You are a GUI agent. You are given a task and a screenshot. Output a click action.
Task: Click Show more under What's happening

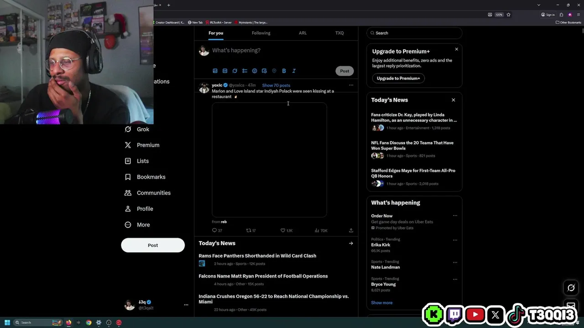pos(381,303)
